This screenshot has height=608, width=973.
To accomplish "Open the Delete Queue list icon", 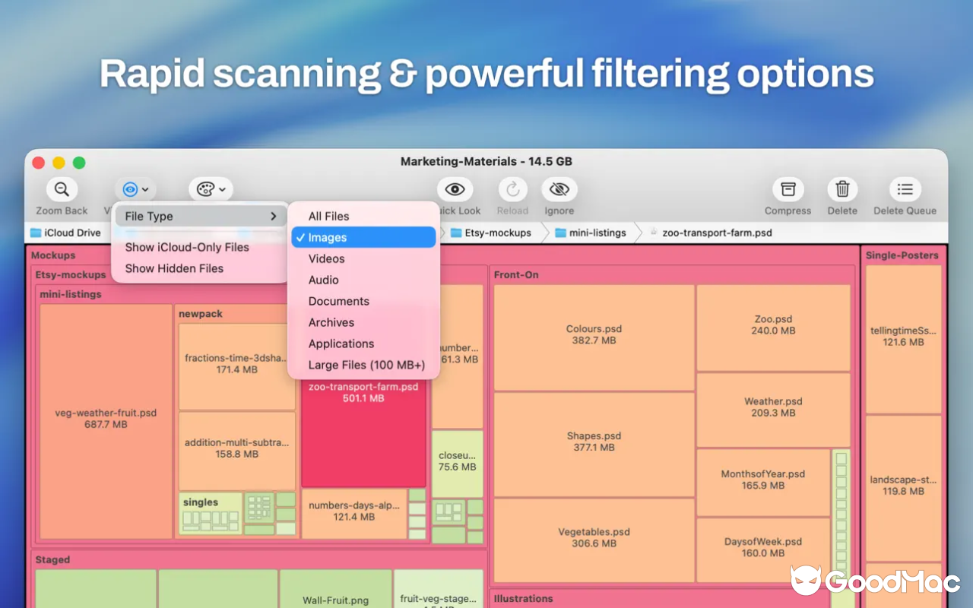I will click(x=905, y=189).
